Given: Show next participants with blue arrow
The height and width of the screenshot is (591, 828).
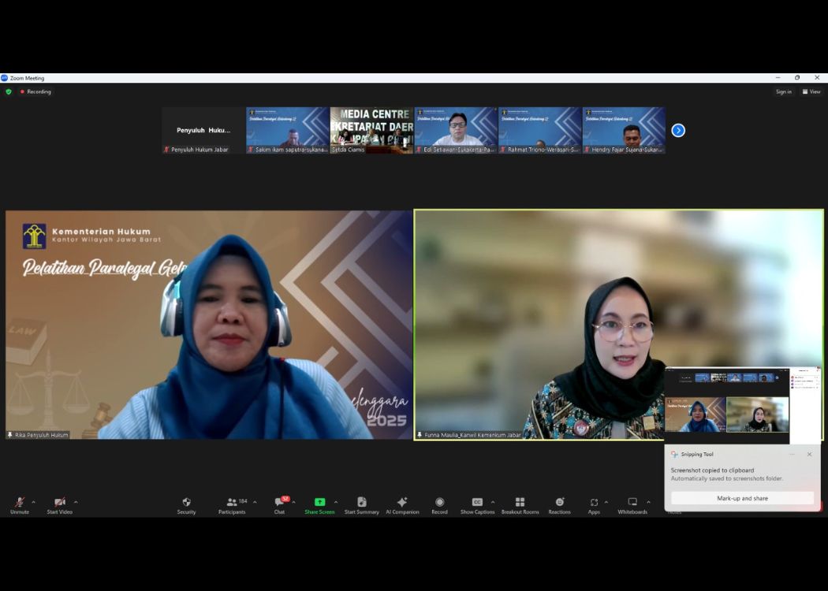Looking at the screenshot, I should point(678,131).
